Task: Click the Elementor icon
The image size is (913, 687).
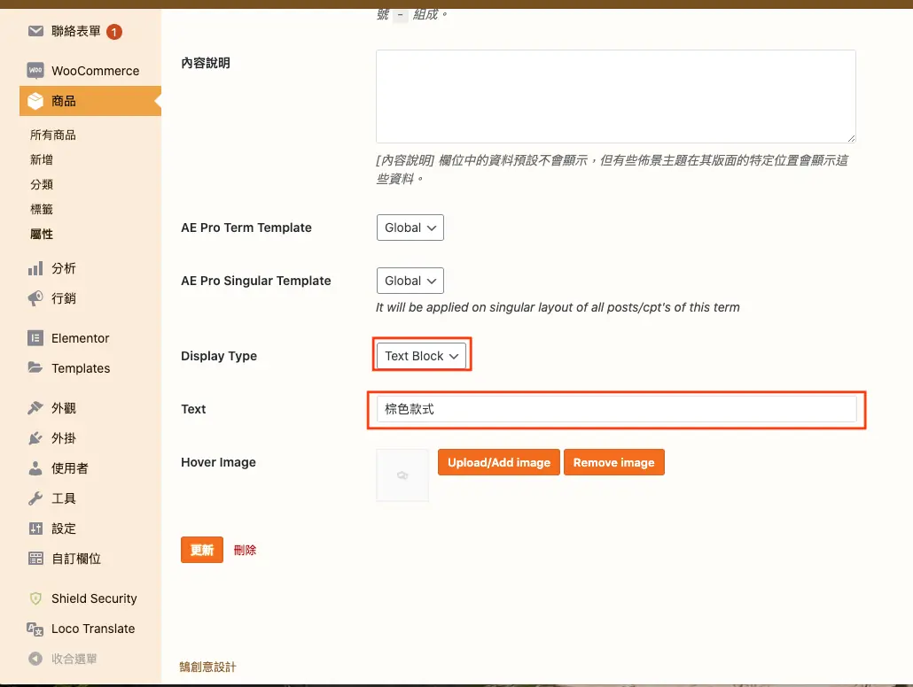Action: click(x=35, y=338)
